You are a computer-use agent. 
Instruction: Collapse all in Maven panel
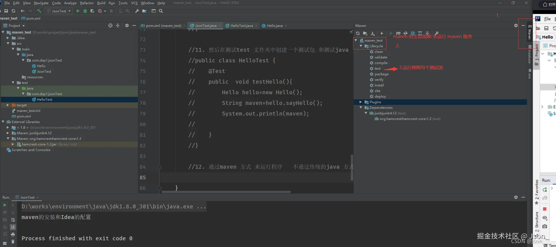click(427, 33)
